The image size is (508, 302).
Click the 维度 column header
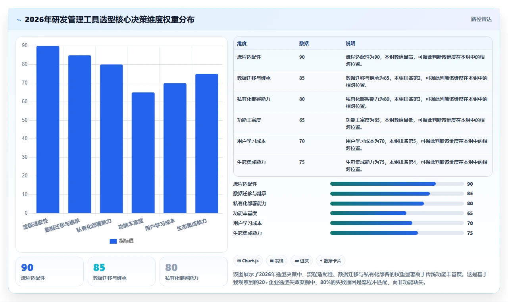242,44
